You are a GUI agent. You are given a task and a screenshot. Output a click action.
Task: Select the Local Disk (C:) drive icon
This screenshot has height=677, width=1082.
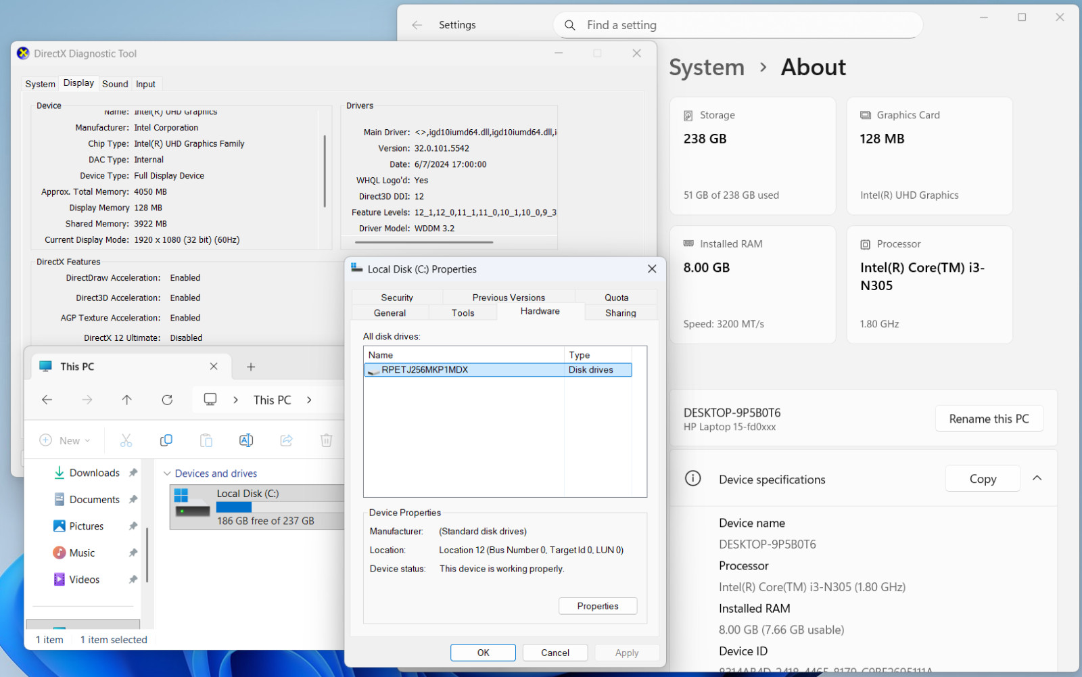point(192,503)
